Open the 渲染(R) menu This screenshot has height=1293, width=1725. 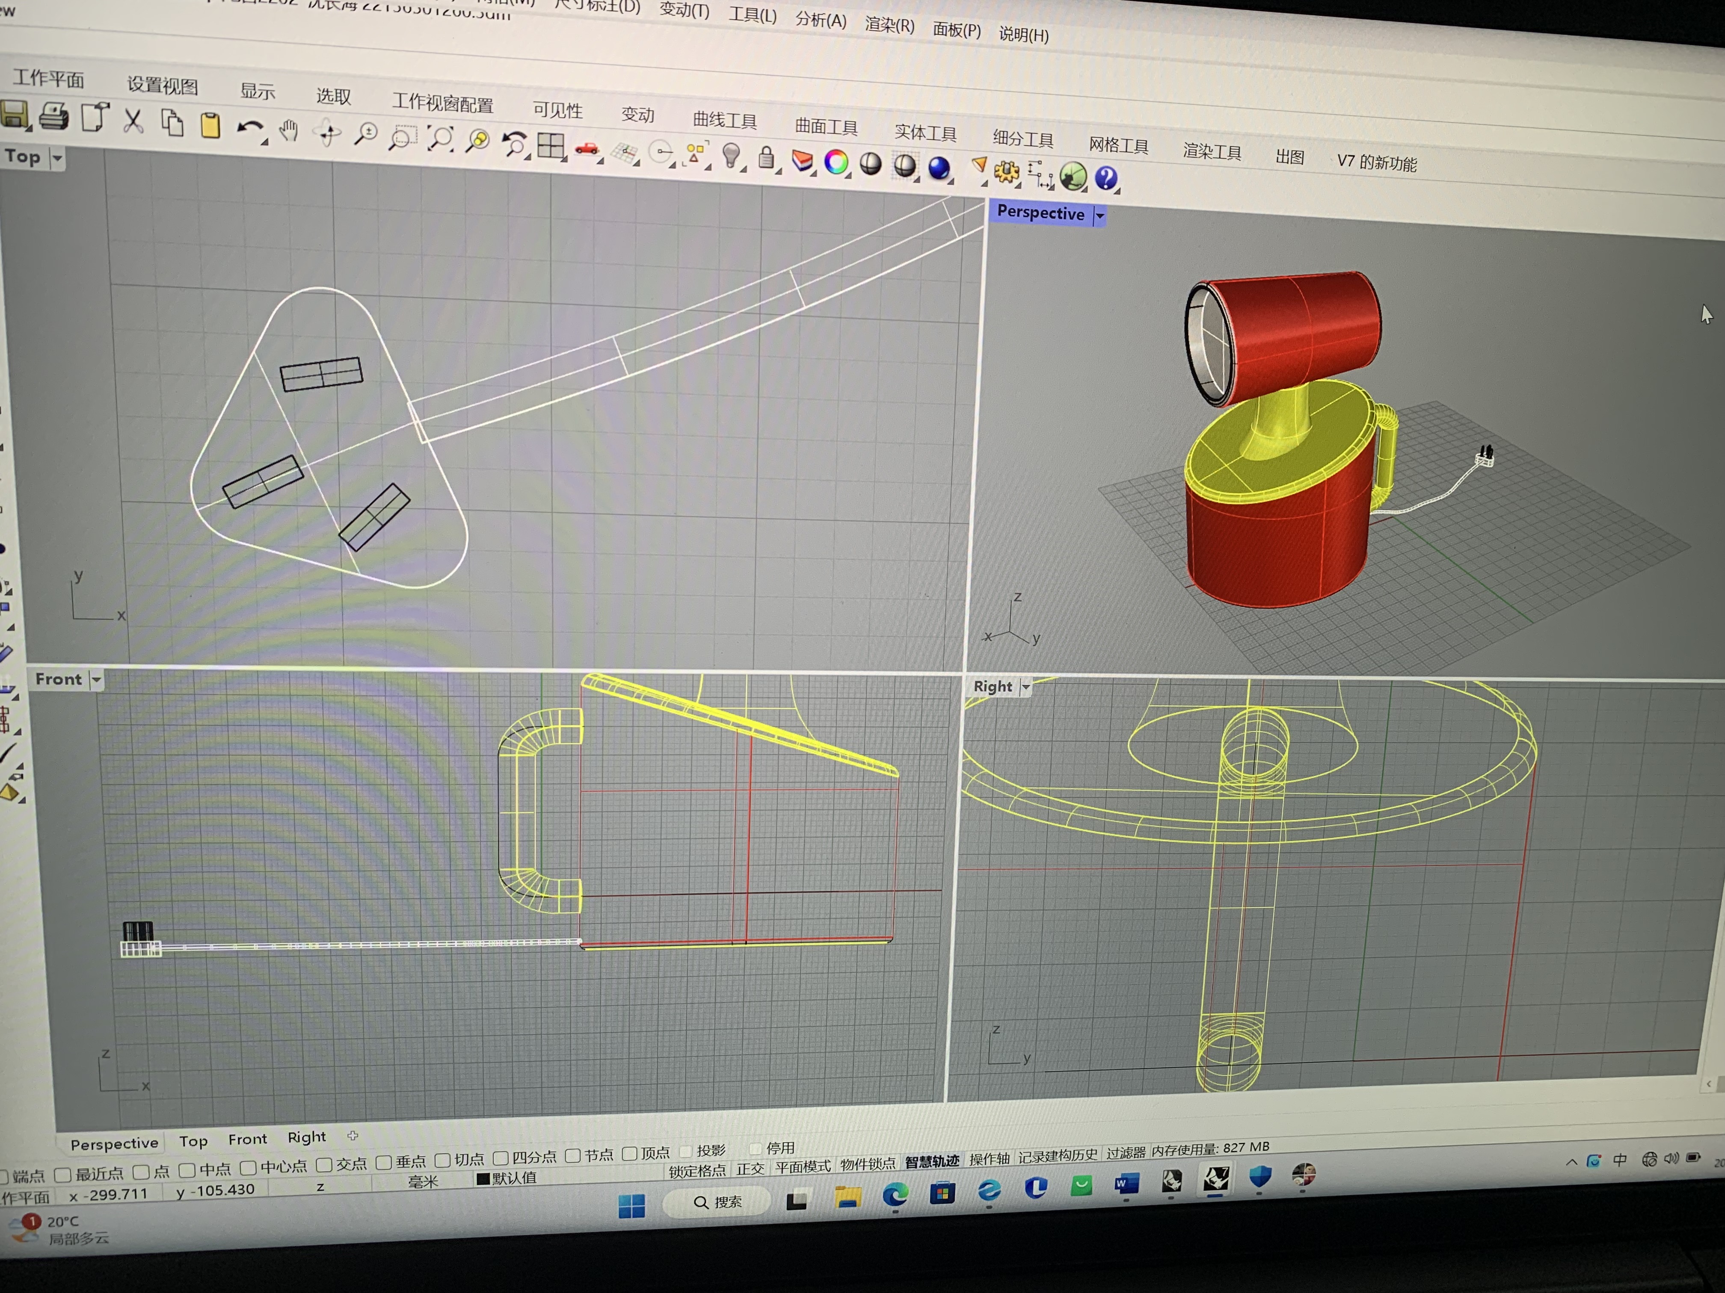coord(889,25)
